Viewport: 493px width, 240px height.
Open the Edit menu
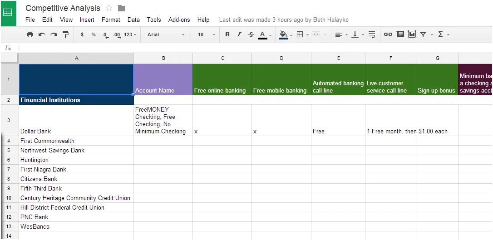pos(47,20)
